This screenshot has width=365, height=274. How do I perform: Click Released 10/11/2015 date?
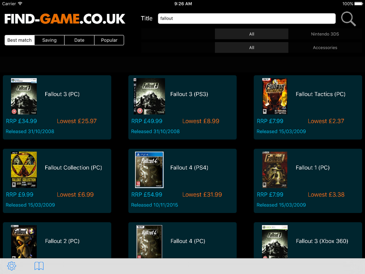(154, 205)
